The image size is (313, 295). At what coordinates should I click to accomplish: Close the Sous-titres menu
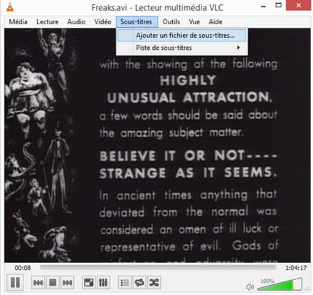[x=137, y=22]
